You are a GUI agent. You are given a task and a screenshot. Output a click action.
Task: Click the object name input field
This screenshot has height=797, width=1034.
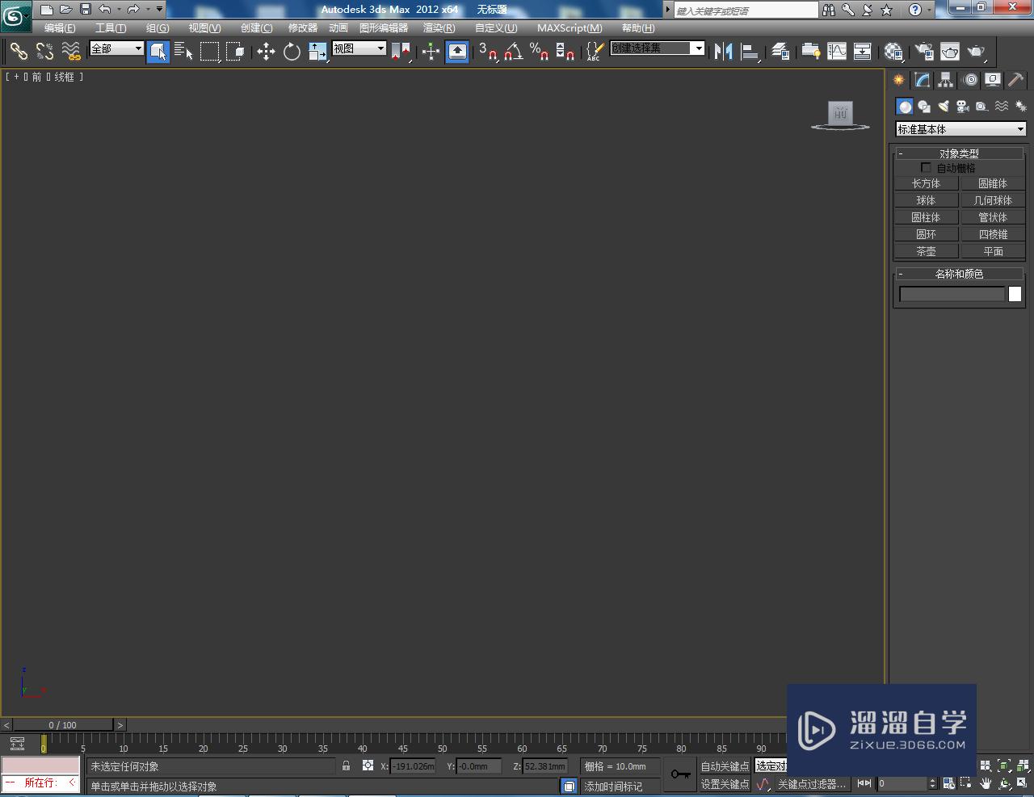[x=952, y=294]
